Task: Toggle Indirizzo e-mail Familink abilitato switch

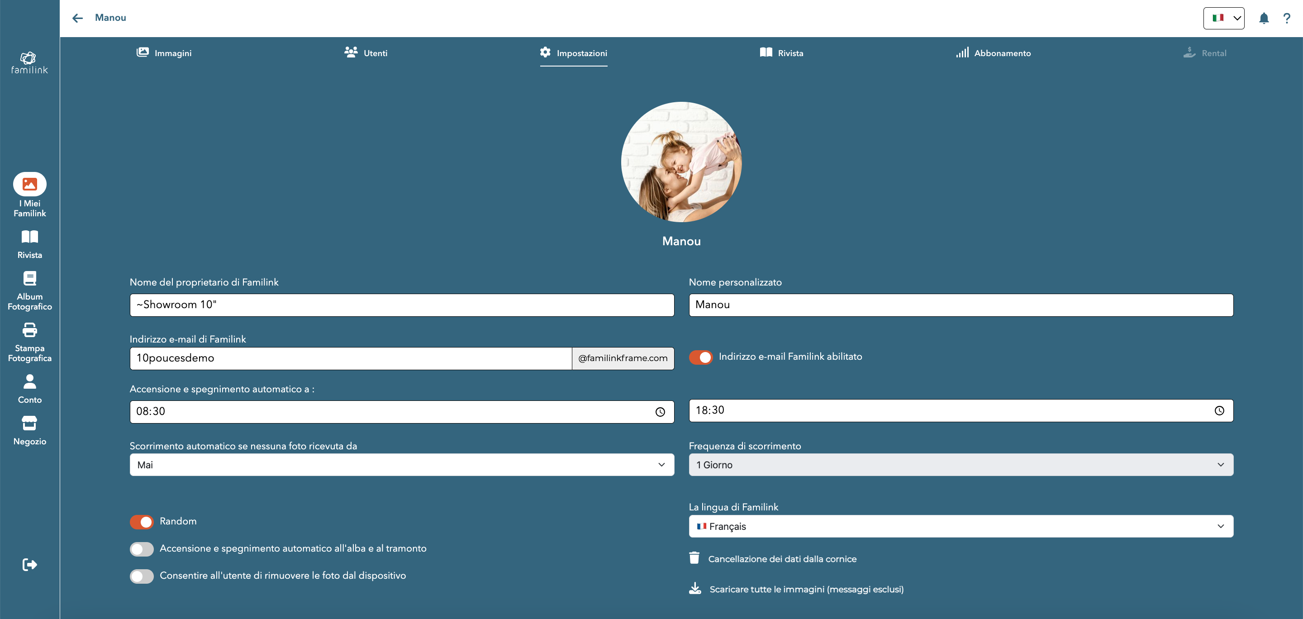Action: pyautogui.click(x=700, y=357)
